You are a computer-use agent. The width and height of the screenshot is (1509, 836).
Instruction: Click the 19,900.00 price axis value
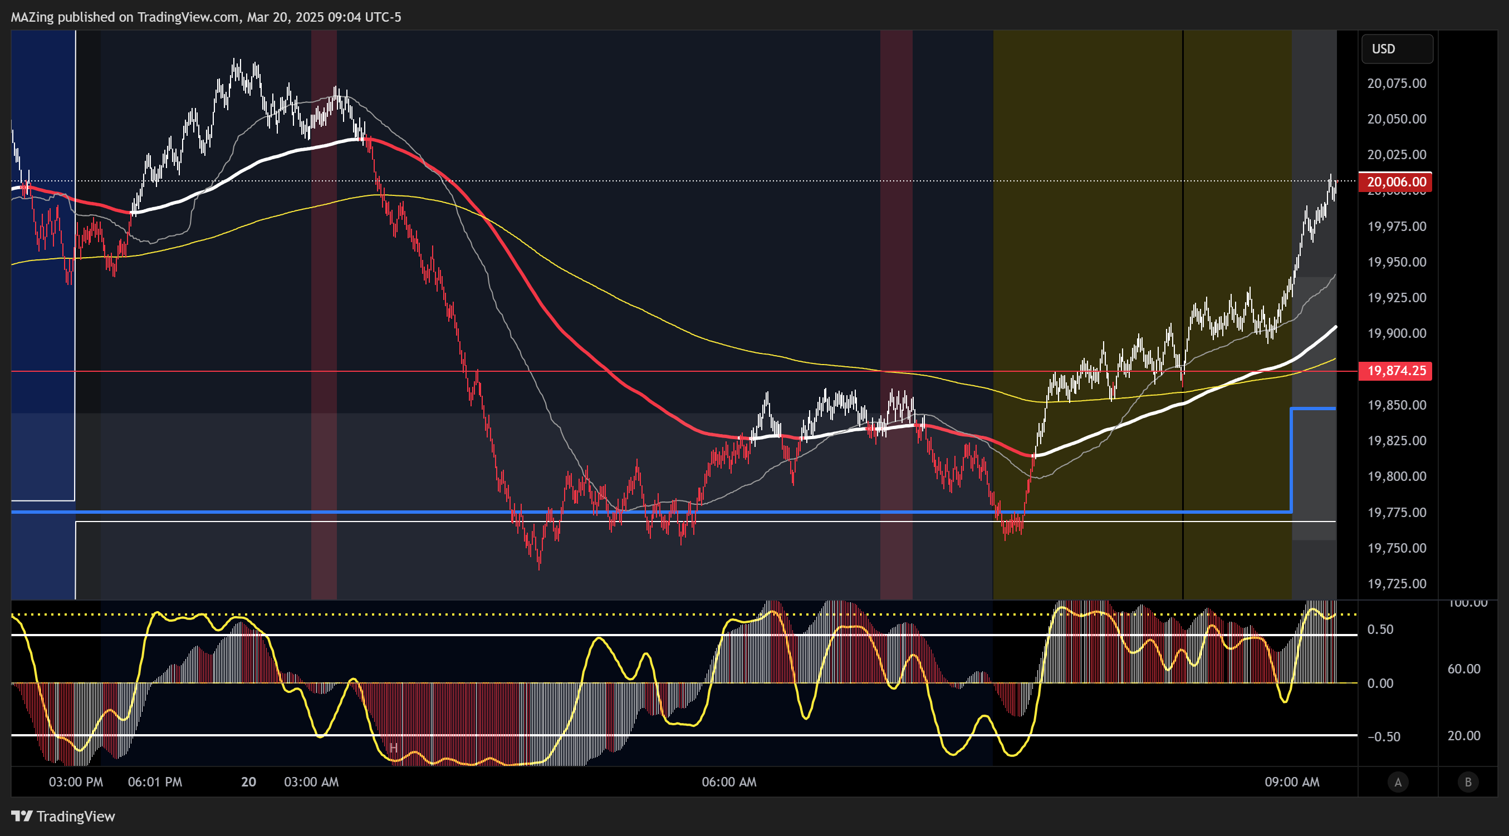pyautogui.click(x=1397, y=333)
